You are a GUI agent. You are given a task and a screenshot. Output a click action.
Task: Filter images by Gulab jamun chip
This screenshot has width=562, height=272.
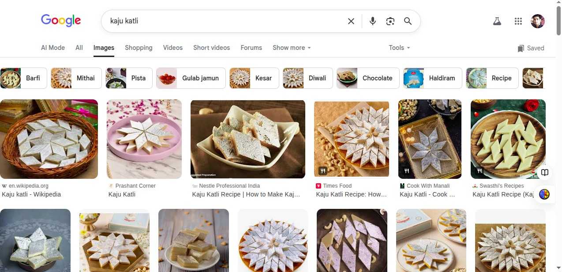[x=191, y=78]
